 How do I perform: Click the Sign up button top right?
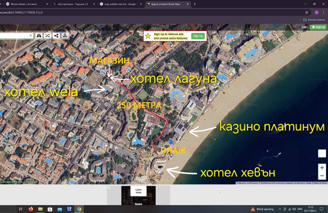(x=318, y=27)
